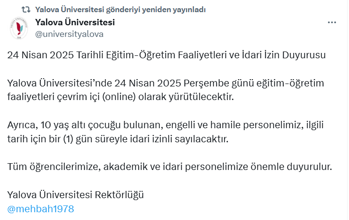
Task: Click the 'Tüm öğrencilerimize' announcement sentence
Action: tap(170, 167)
